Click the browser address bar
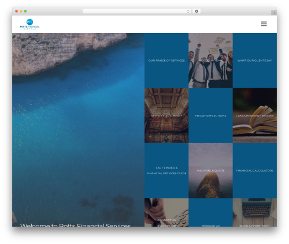 pos(137,11)
